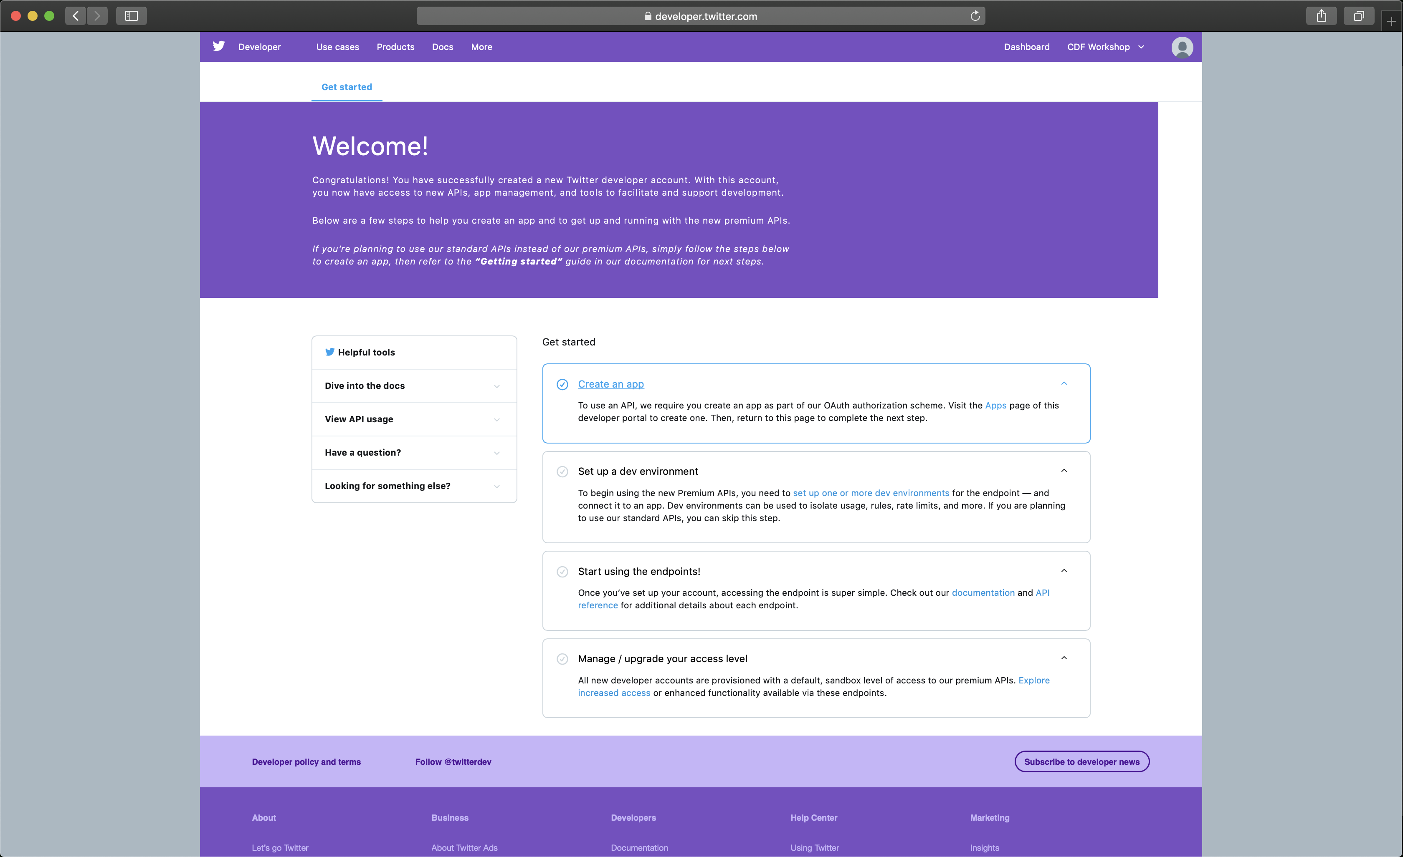Click the Safari share icon

coord(1321,16)
